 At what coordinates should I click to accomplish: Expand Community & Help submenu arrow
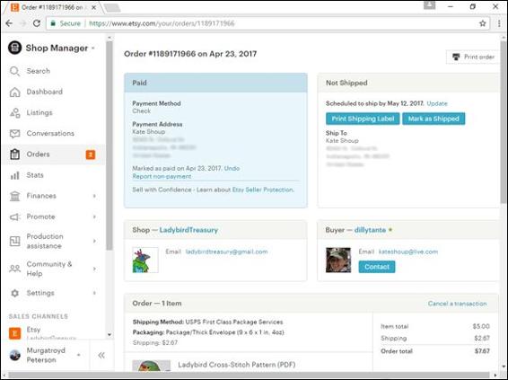coord(94,269)
